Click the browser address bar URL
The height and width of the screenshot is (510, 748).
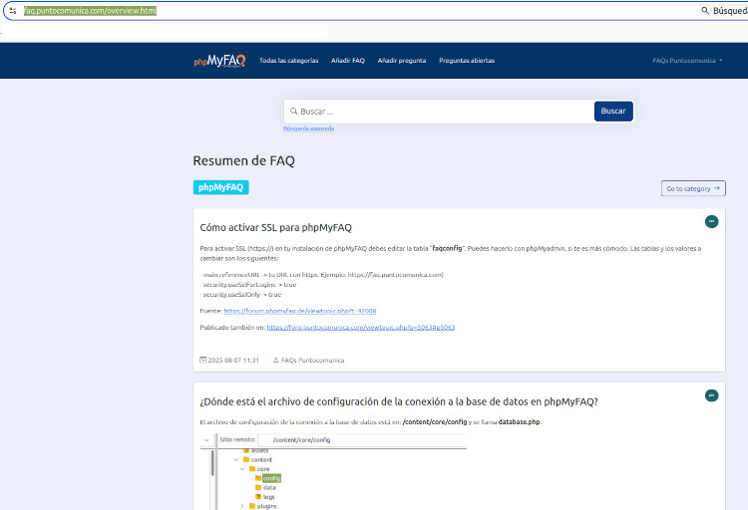click(90, 11)
